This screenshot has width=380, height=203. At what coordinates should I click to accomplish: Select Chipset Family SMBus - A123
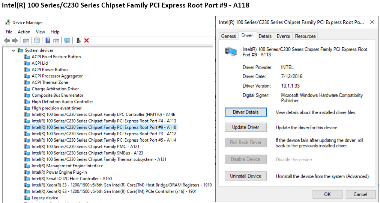click(87, 153)
